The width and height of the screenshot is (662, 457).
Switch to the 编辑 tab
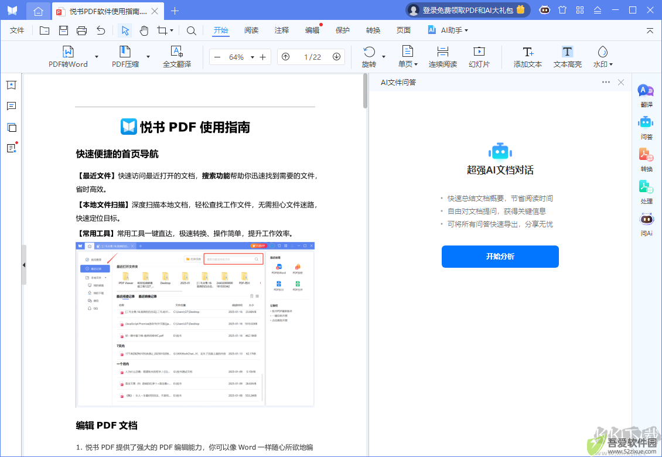(312, 30)
